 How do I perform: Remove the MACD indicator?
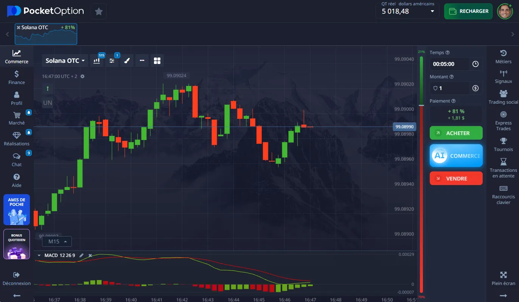click(90, 255)
